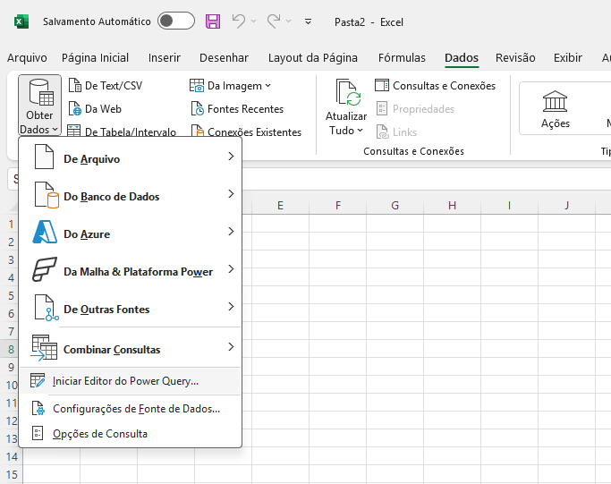Screen dimensions: 611x484
Task: Switch to the Revisão tab
Action: tap(515, 57)
